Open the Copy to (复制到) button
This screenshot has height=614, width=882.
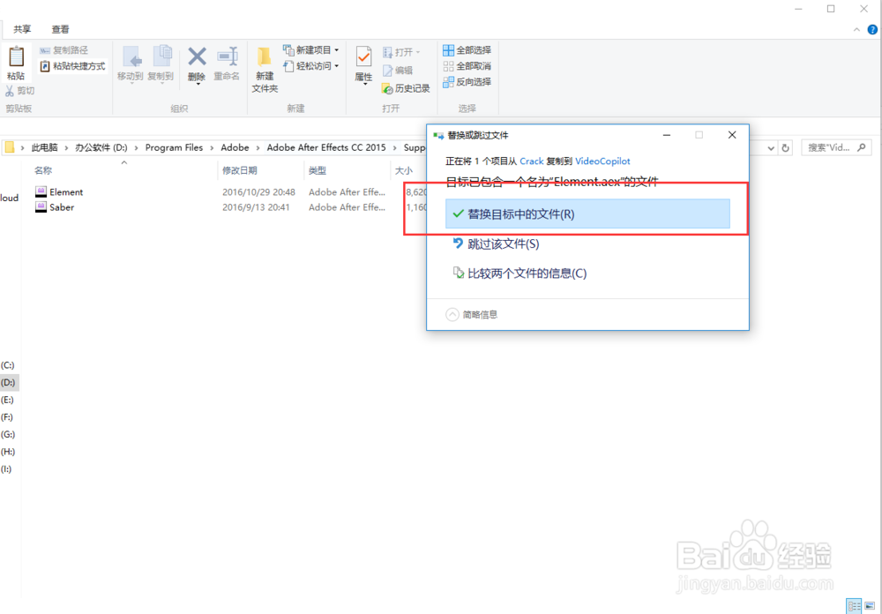point(161,64)
